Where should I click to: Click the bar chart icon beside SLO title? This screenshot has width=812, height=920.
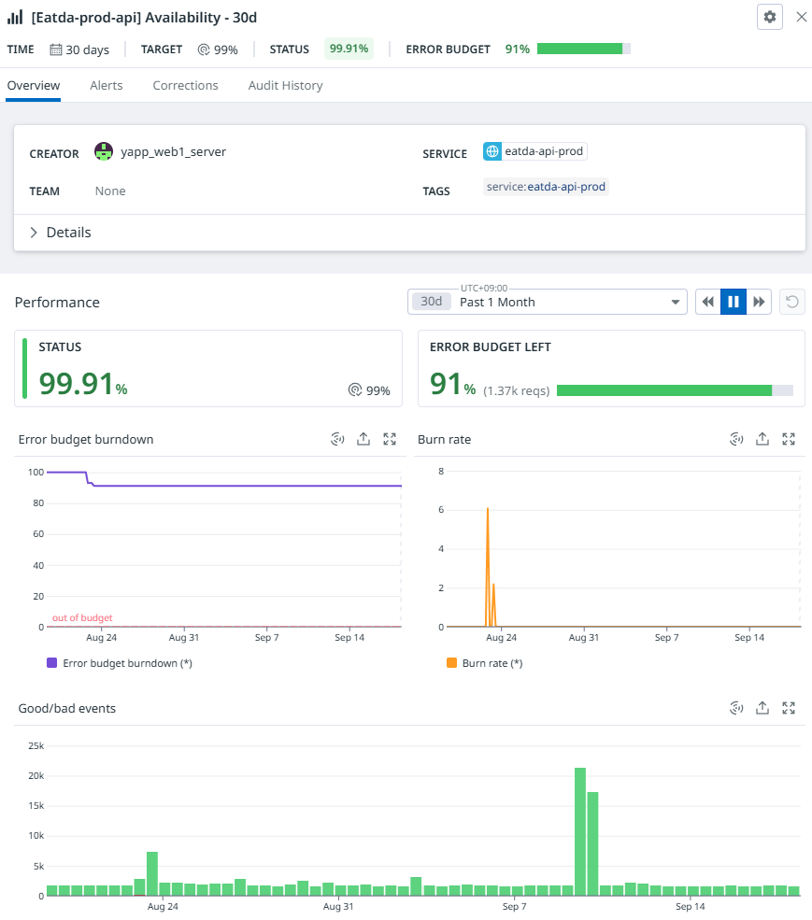click(x=15, y=17)
